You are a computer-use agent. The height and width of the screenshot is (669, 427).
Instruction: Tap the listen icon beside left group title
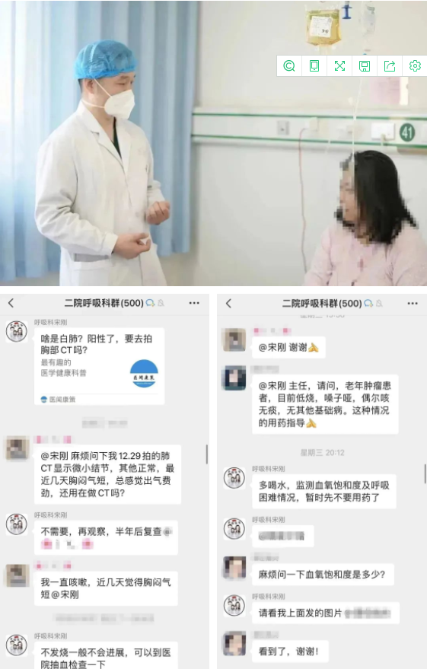[150, 303]
